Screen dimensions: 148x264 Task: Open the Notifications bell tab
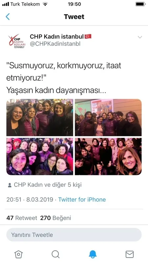93,254
